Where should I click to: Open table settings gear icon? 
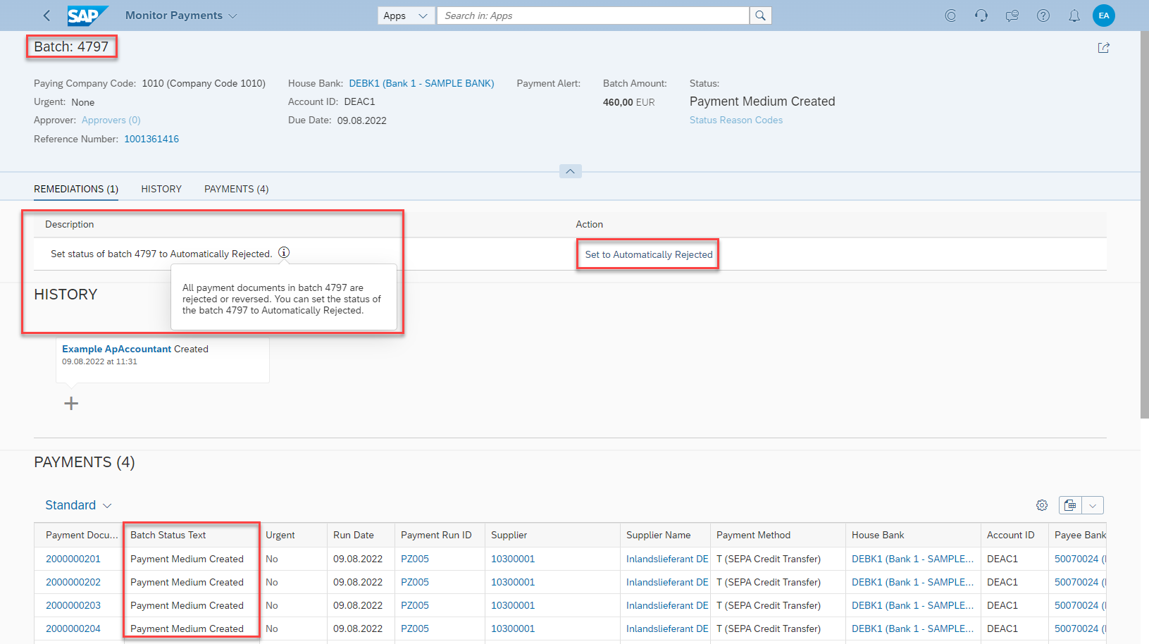tap(1042, 505)
